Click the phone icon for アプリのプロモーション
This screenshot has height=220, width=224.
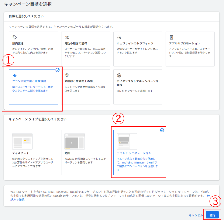tap(171, 38)
